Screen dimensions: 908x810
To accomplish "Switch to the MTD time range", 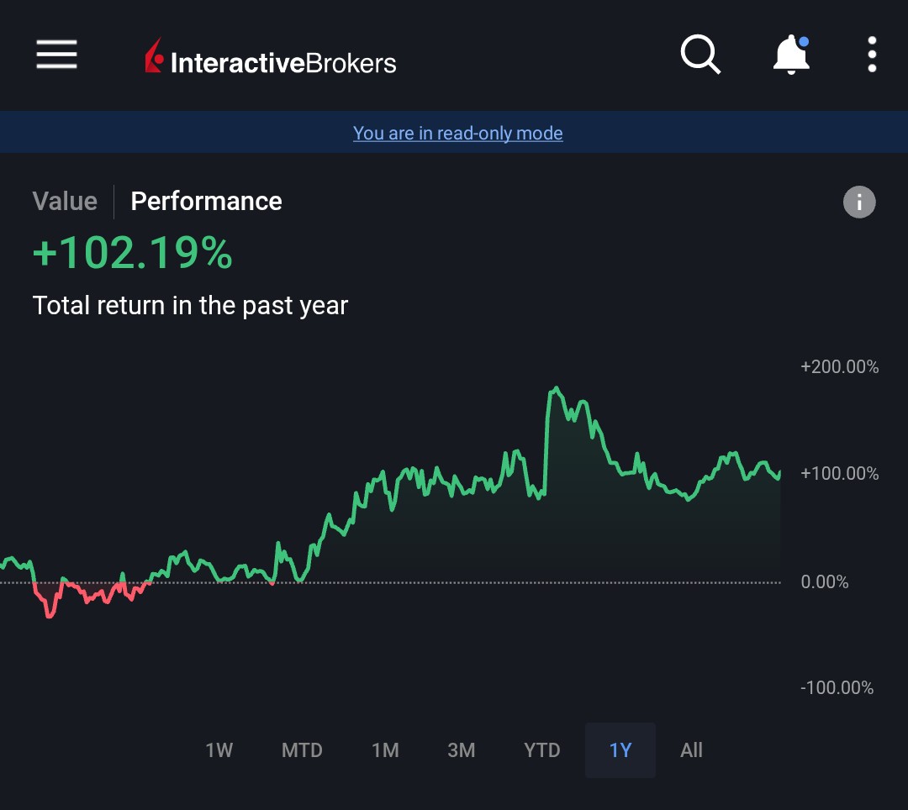I will tap(302, 750).
